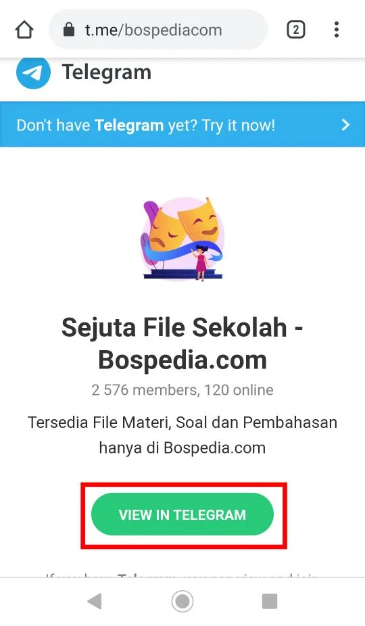
Task: Click the 2 576 members count
Action: click(143, 390)
